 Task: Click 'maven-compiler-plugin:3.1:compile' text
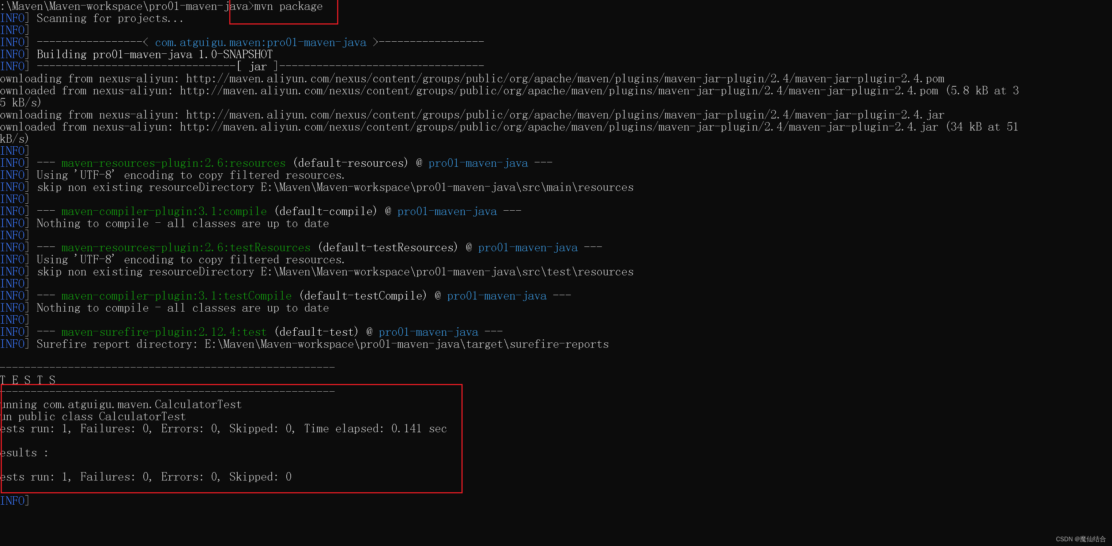click(x=164, y=212)
